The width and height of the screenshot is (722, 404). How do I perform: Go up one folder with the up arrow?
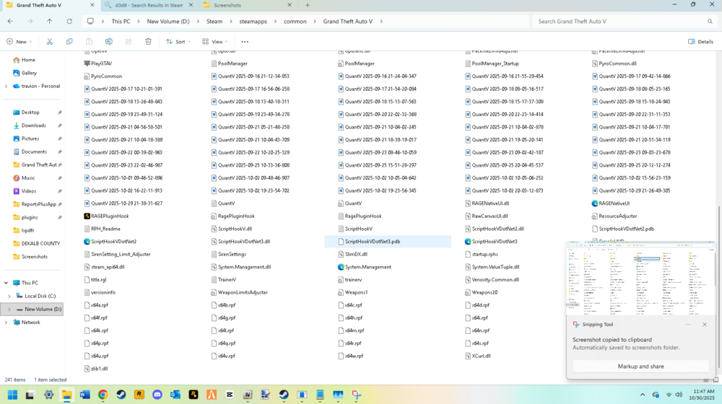49,21
